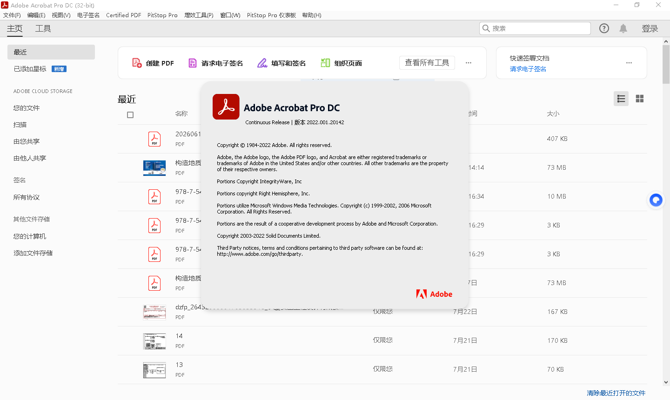Click 仅限您 in the row of file 14
Image resolution: width=670 pixels, height=400 pixels.
click(383, 340)
